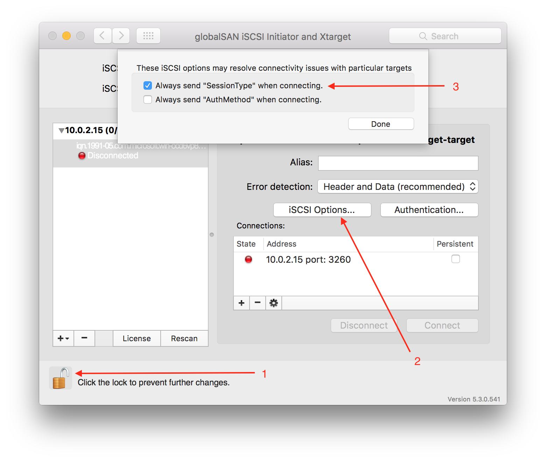Open iSCSI Options...
Viewport: 546px width, 461px height.
pyautogui.click(x=322, y=210)
